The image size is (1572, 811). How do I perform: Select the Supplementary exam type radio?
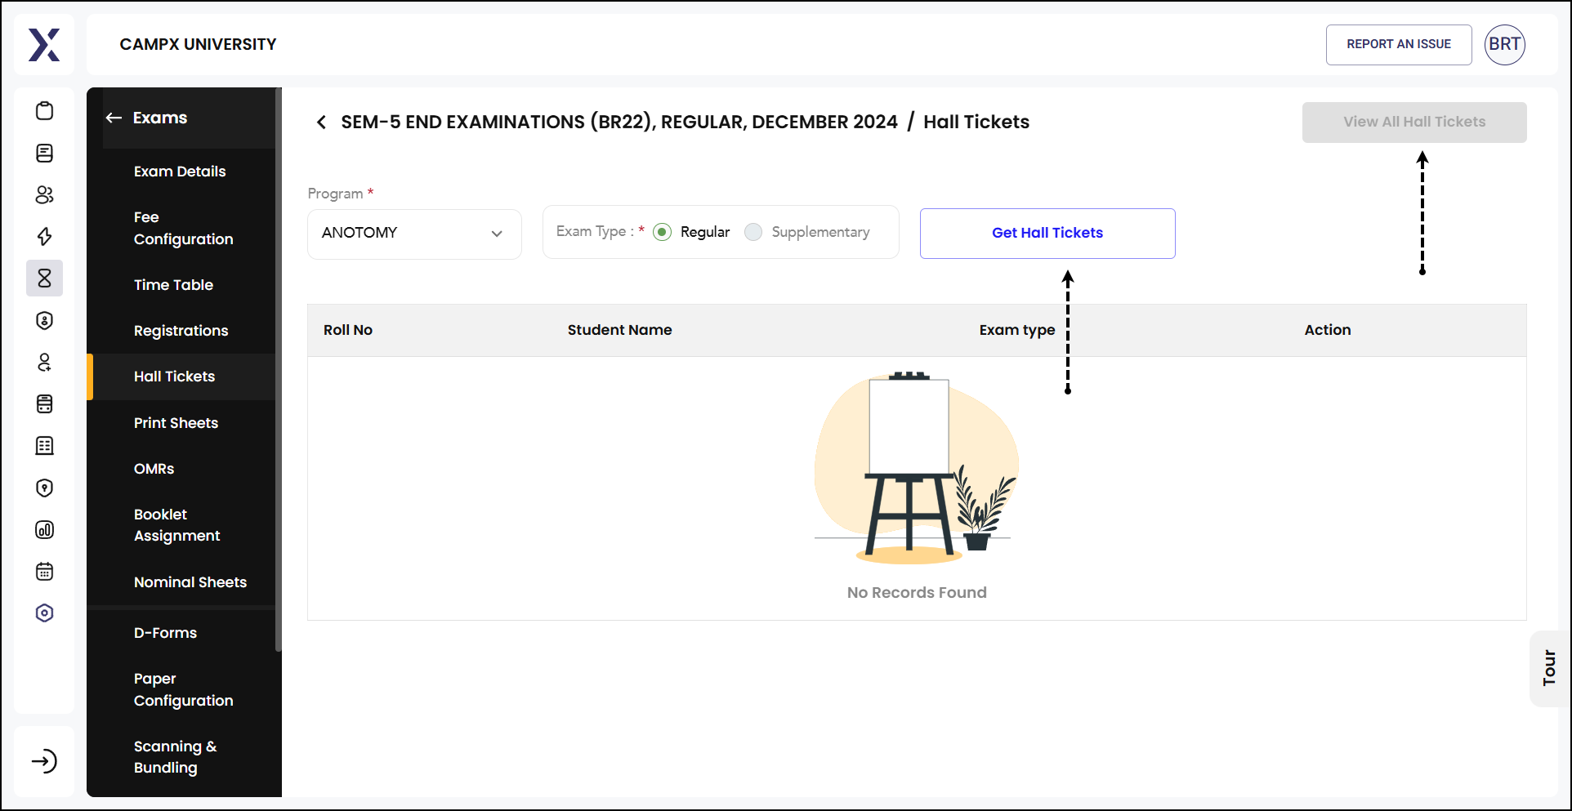click(x=753, y=232)
